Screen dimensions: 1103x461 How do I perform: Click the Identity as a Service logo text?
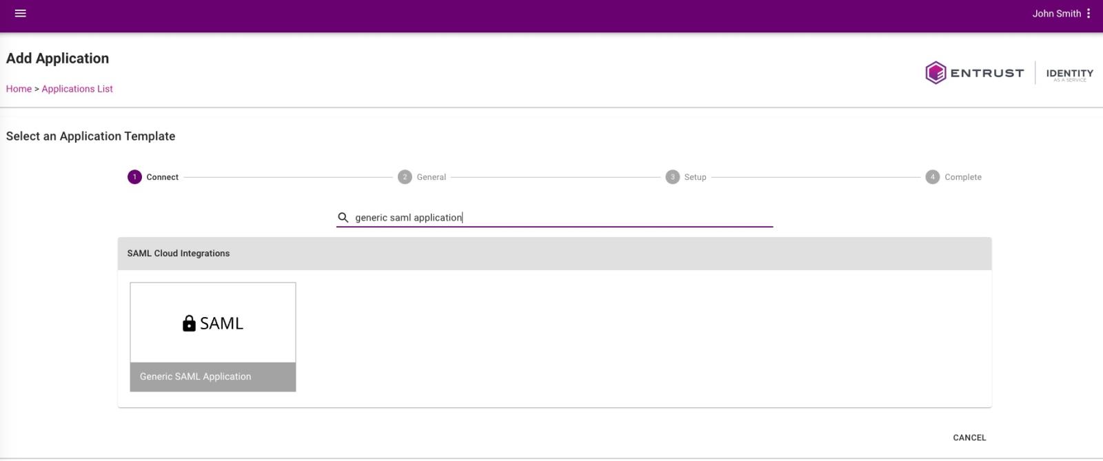click(1069, 74)
